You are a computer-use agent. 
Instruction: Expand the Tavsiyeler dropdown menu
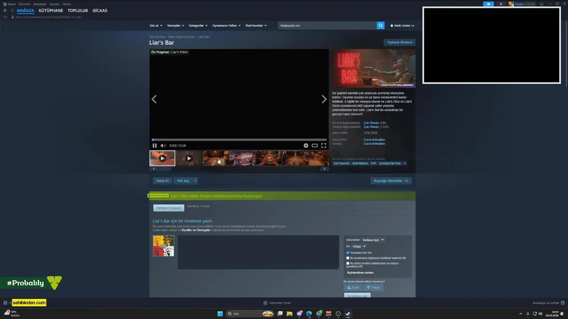pos(175,26)
